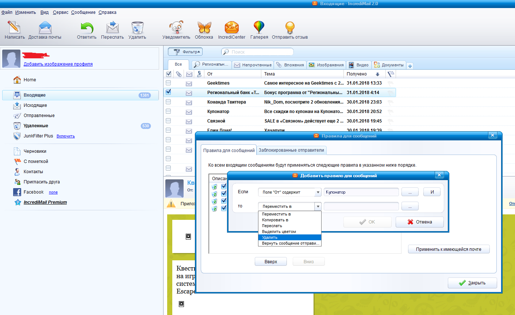Check the Команда Твиттера message checkbox

[x=168, y=102]
